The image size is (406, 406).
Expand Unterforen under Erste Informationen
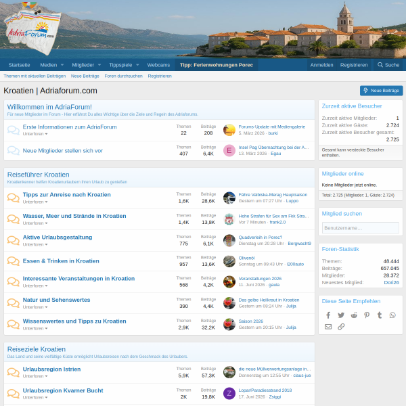(x=35, y=134)
